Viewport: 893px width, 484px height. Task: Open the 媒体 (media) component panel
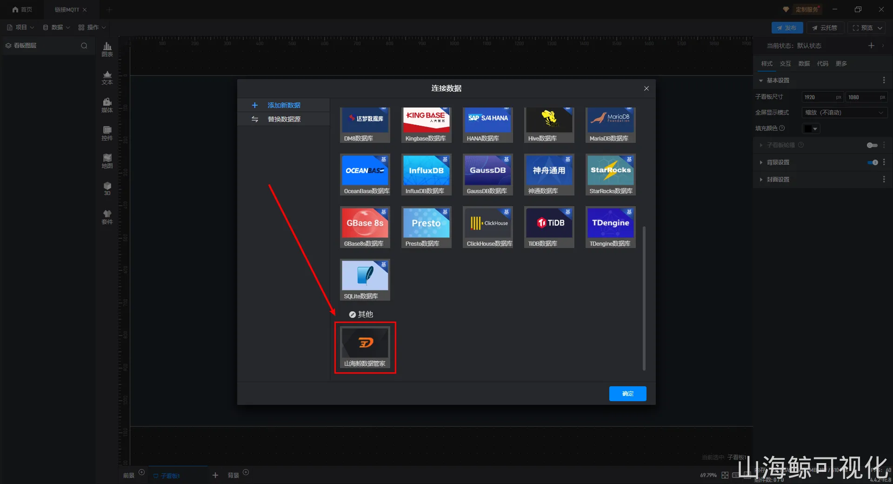pos(107,105)
